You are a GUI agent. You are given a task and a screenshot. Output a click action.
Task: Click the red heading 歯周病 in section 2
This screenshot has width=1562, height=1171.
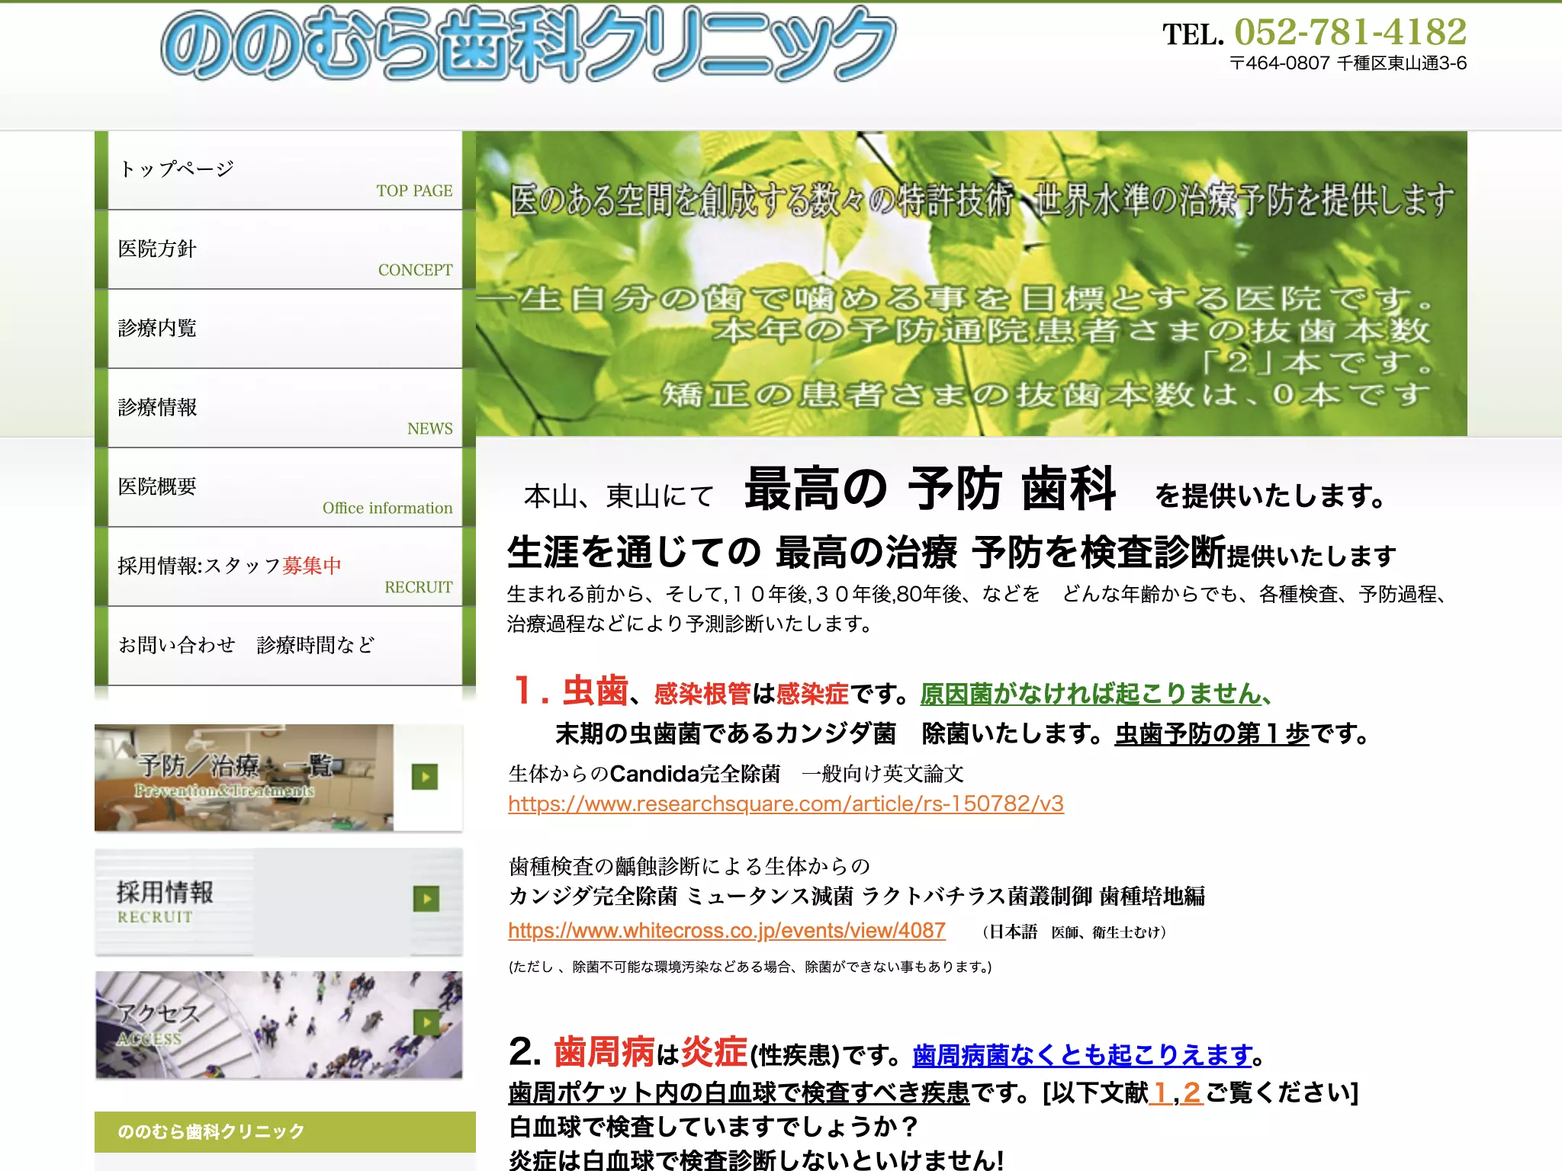pyautogui.click(x=604, y=1052)
